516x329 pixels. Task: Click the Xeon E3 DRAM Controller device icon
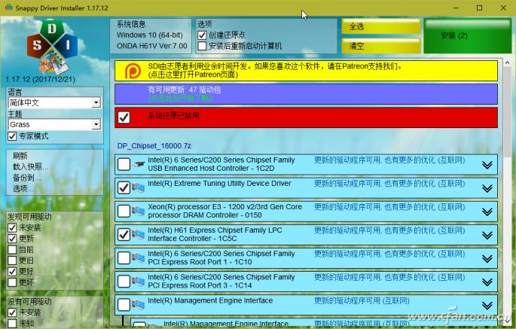pyautogui.click(x=139, y=211)
